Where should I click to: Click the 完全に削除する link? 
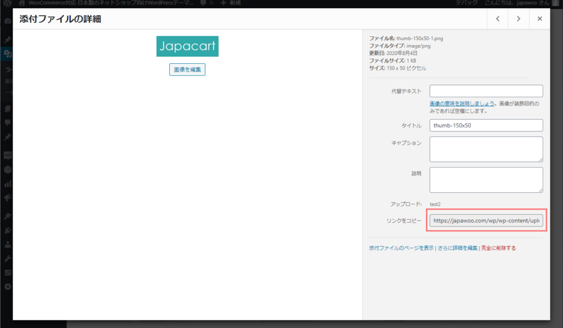[498, 248]
